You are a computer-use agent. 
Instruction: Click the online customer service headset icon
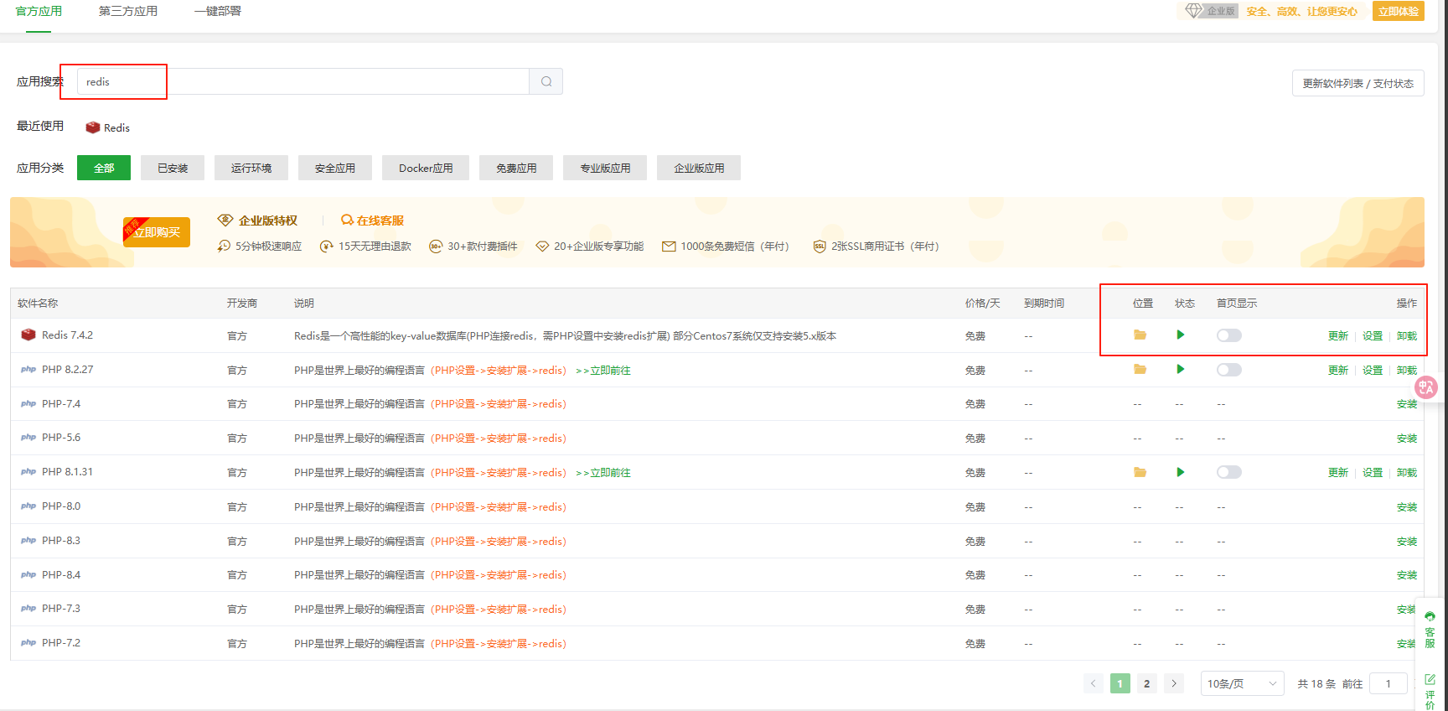pyautogui.click(x=347, y=220)
